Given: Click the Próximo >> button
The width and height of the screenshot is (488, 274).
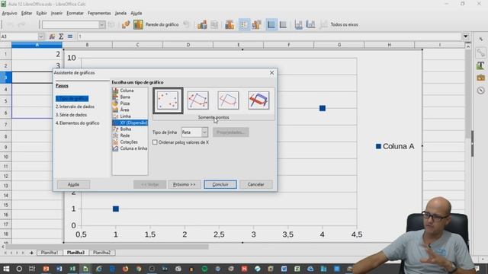Looking at the screenshot, I should click(185, 184).
